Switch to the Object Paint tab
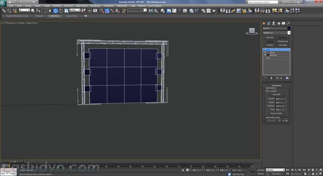The image size is (323, 176). [x=72, y=16]
